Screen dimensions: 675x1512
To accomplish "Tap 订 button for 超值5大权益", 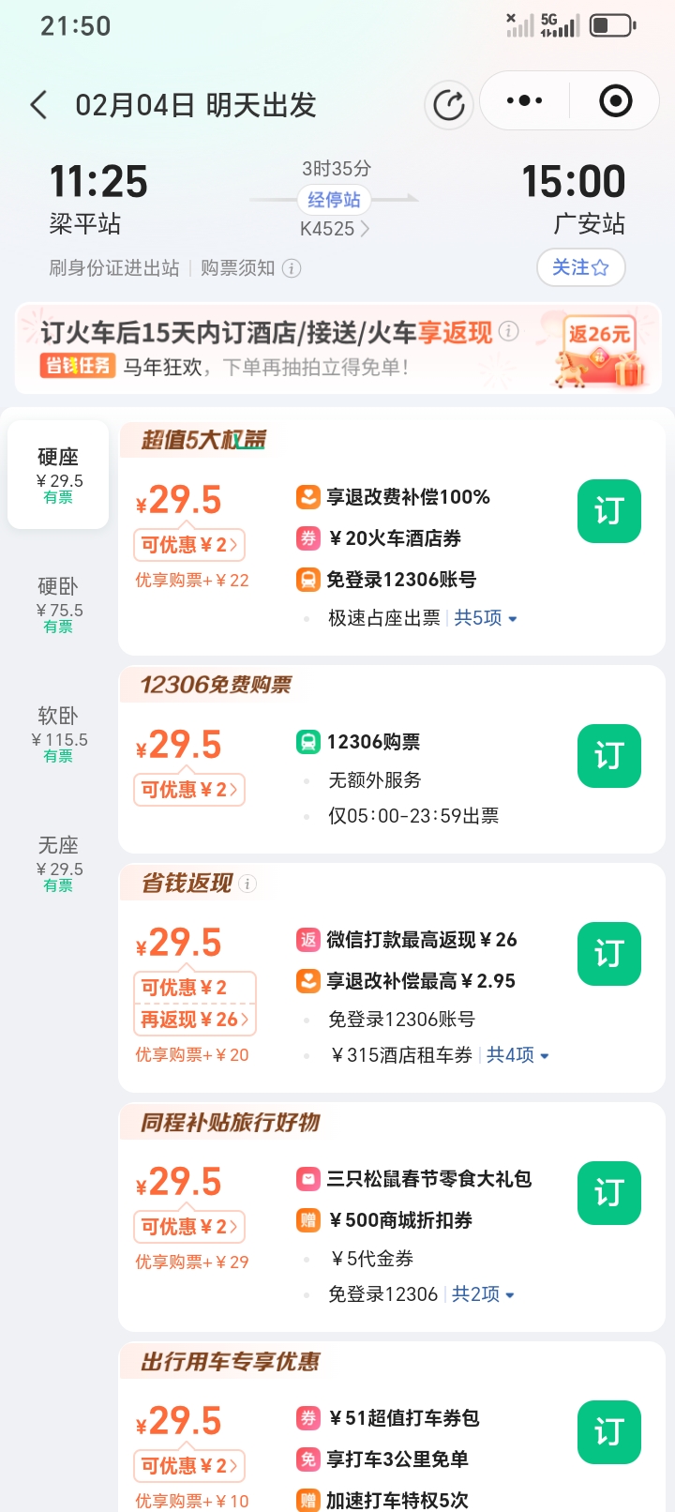I will click(608, 511).
